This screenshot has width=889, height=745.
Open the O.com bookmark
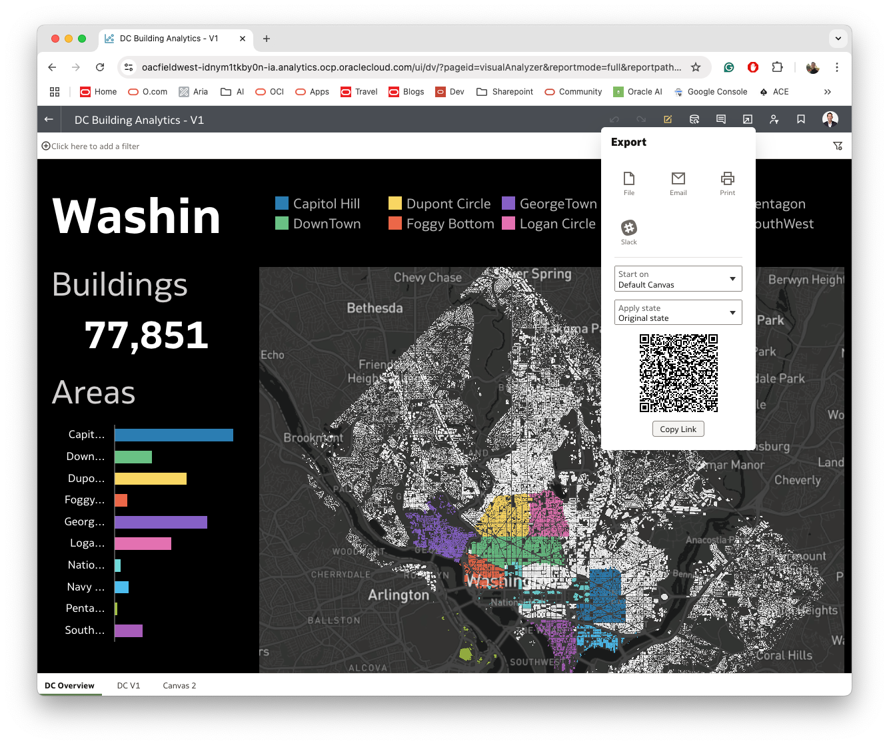[x=148, y=92]
